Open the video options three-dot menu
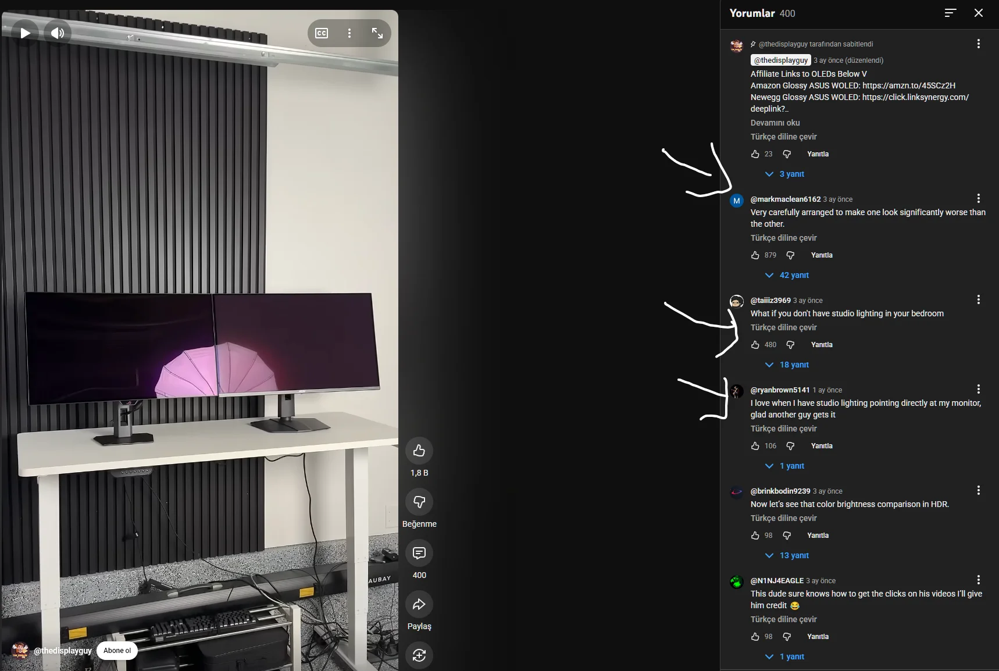 point(349,33)
